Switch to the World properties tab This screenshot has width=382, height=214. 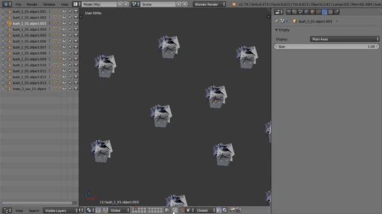click(x=306, y=12)
